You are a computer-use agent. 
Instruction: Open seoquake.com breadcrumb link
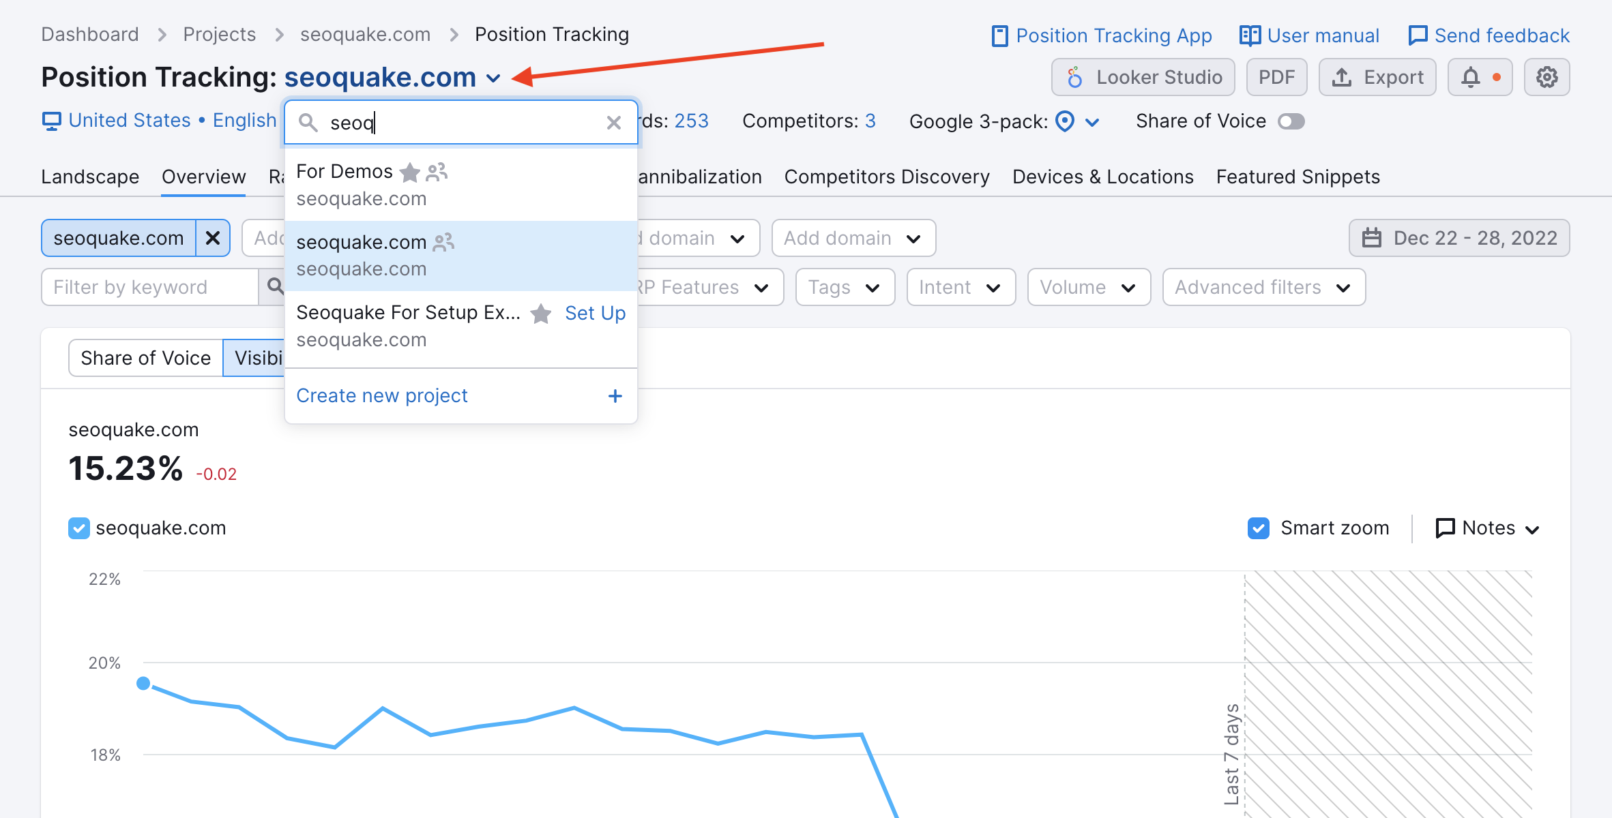tap(366, 34)
